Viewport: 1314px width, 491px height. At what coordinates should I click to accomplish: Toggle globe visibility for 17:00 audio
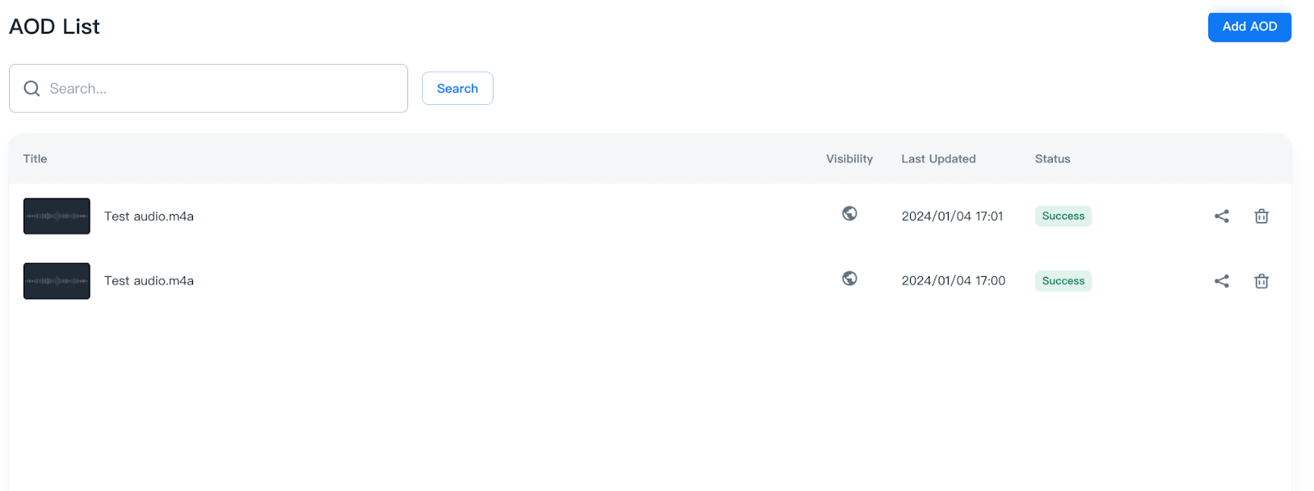pyautogui.click(x=849, y=279)
